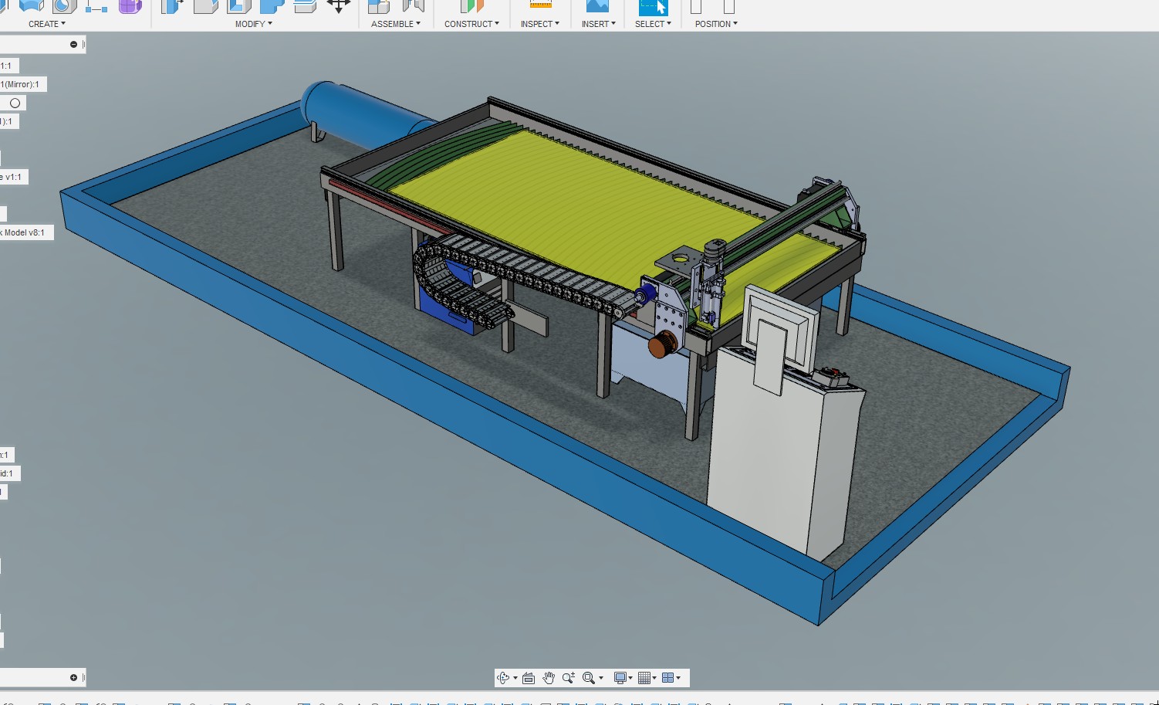Click the Grid and Snaps icon
This screenshot has height=705, width=1159.
(644, 678)
